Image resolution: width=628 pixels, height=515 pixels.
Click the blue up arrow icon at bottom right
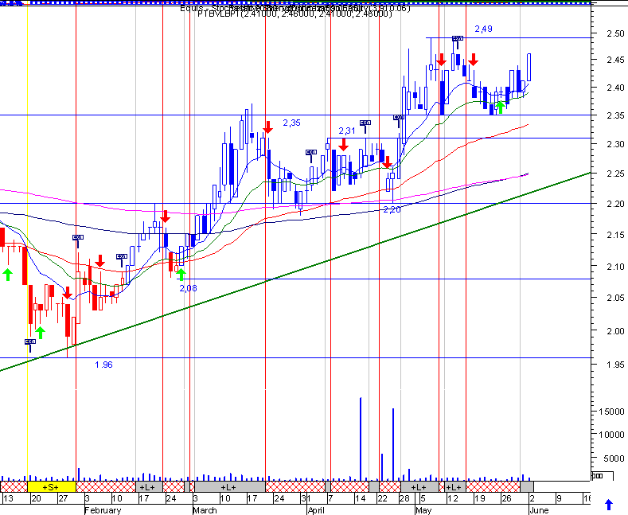click(609, 505)
